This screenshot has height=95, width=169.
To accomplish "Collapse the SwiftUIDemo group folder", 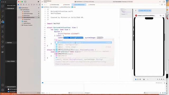I will (20, 10).
